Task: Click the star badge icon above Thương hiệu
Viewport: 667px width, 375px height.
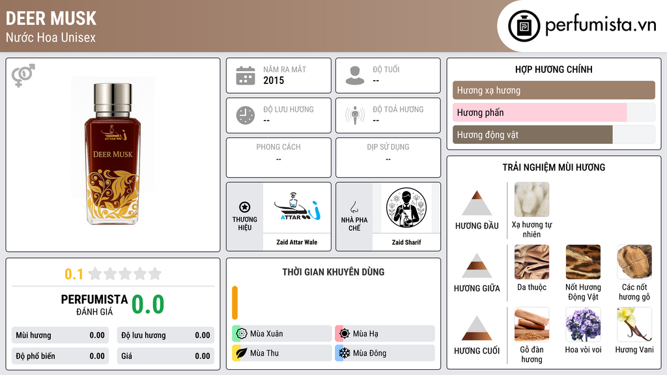Action: click(245, 207)
